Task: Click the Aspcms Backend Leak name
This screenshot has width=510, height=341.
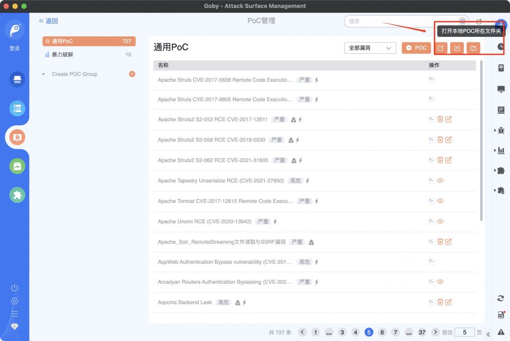Action: tap(185, 302)
